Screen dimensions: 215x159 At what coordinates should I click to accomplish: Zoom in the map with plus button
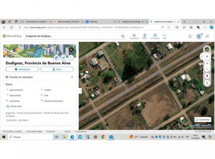[207, 63]
